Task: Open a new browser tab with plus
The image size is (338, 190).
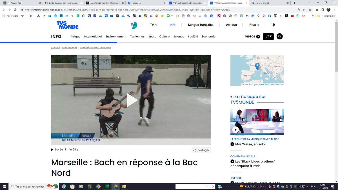Action: [294, 3]
